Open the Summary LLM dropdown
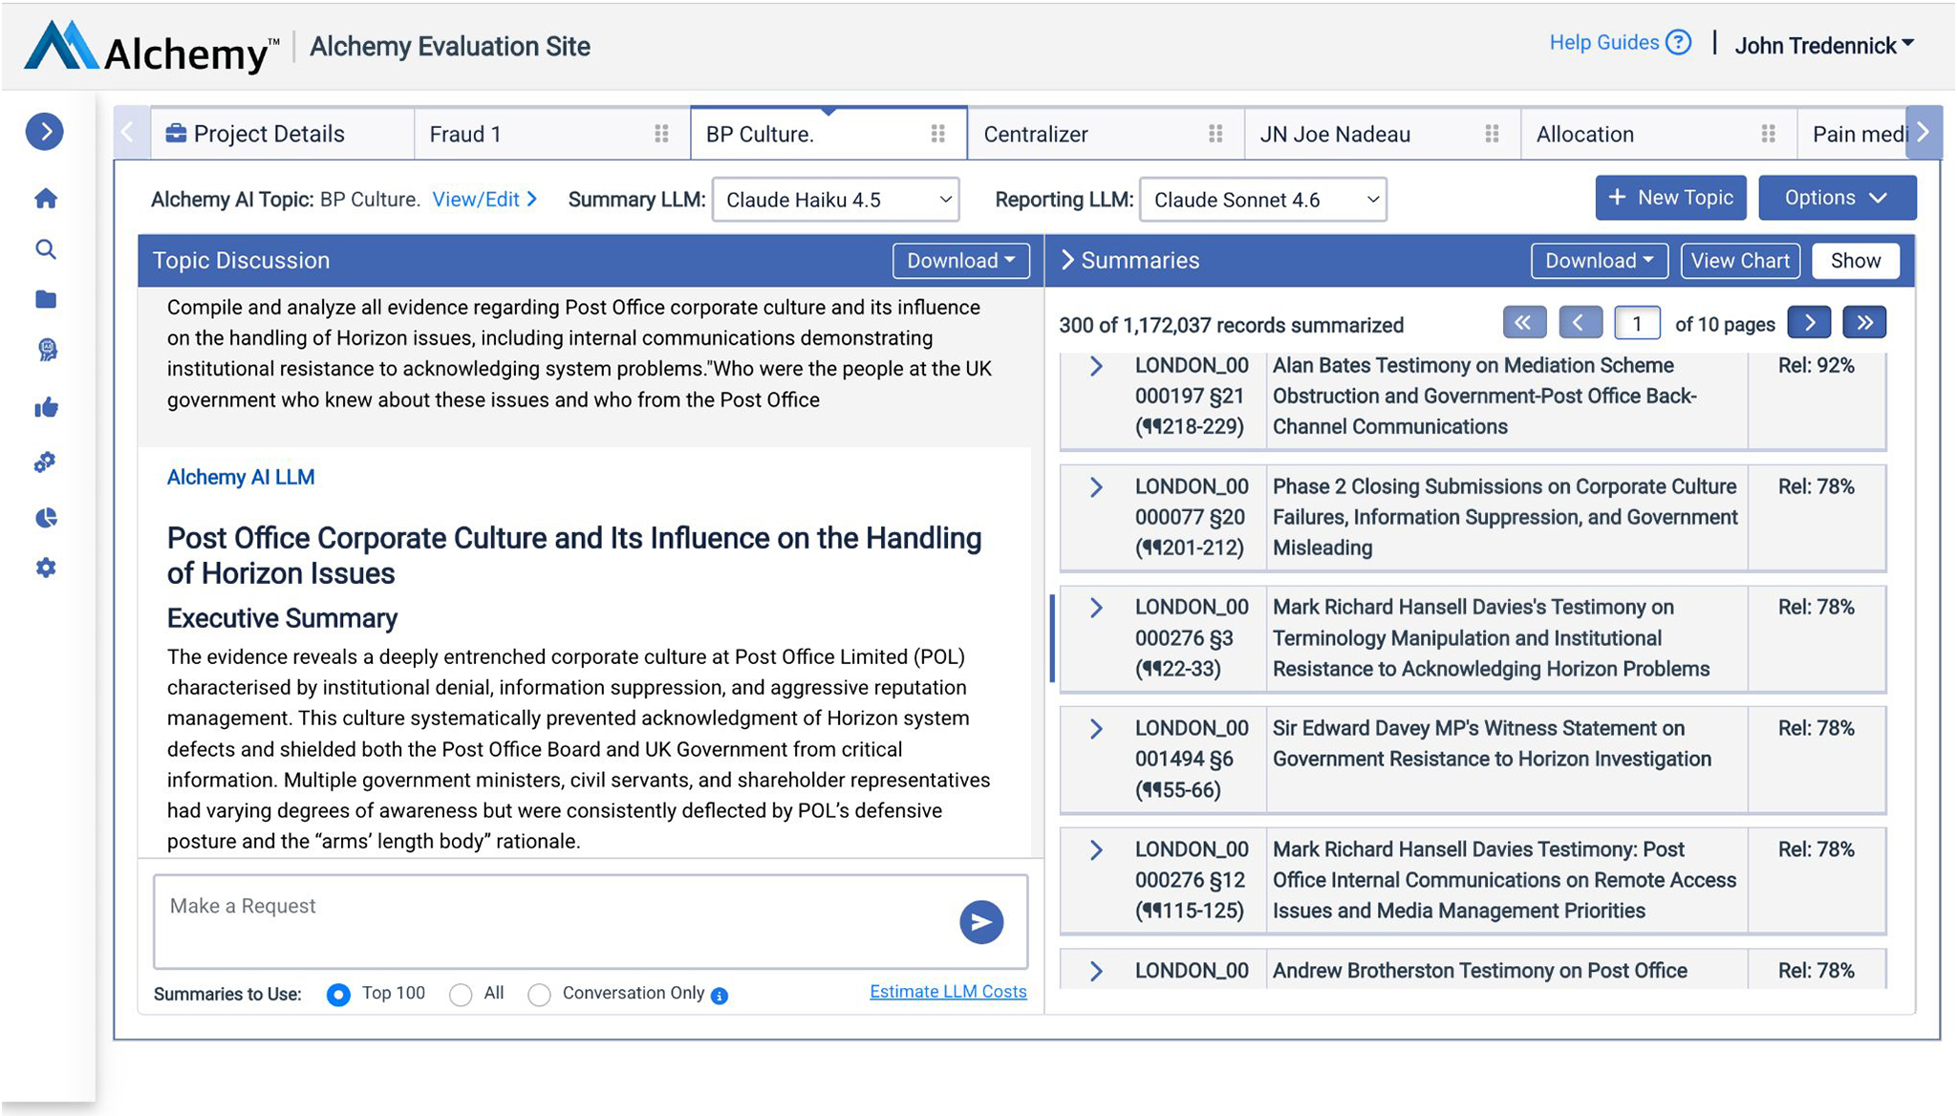The image size is (1957, 1116). coord(835,200)
